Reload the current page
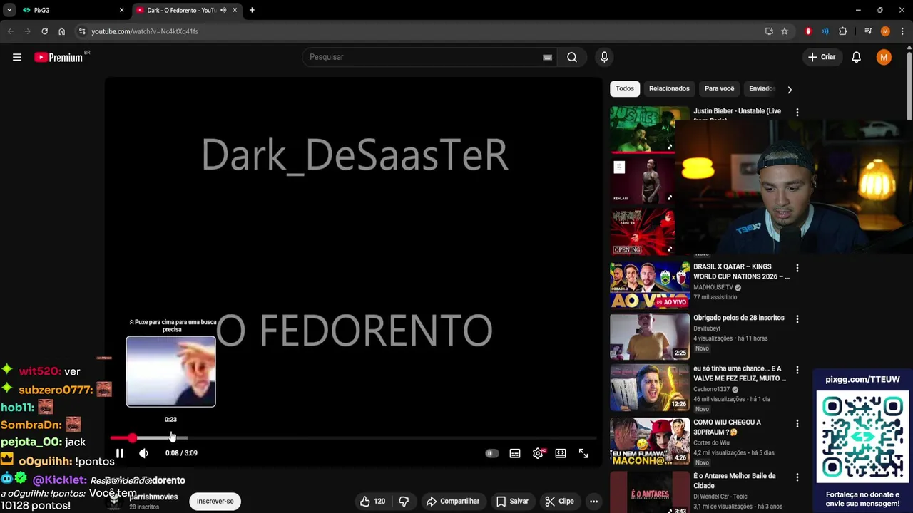 44,31
